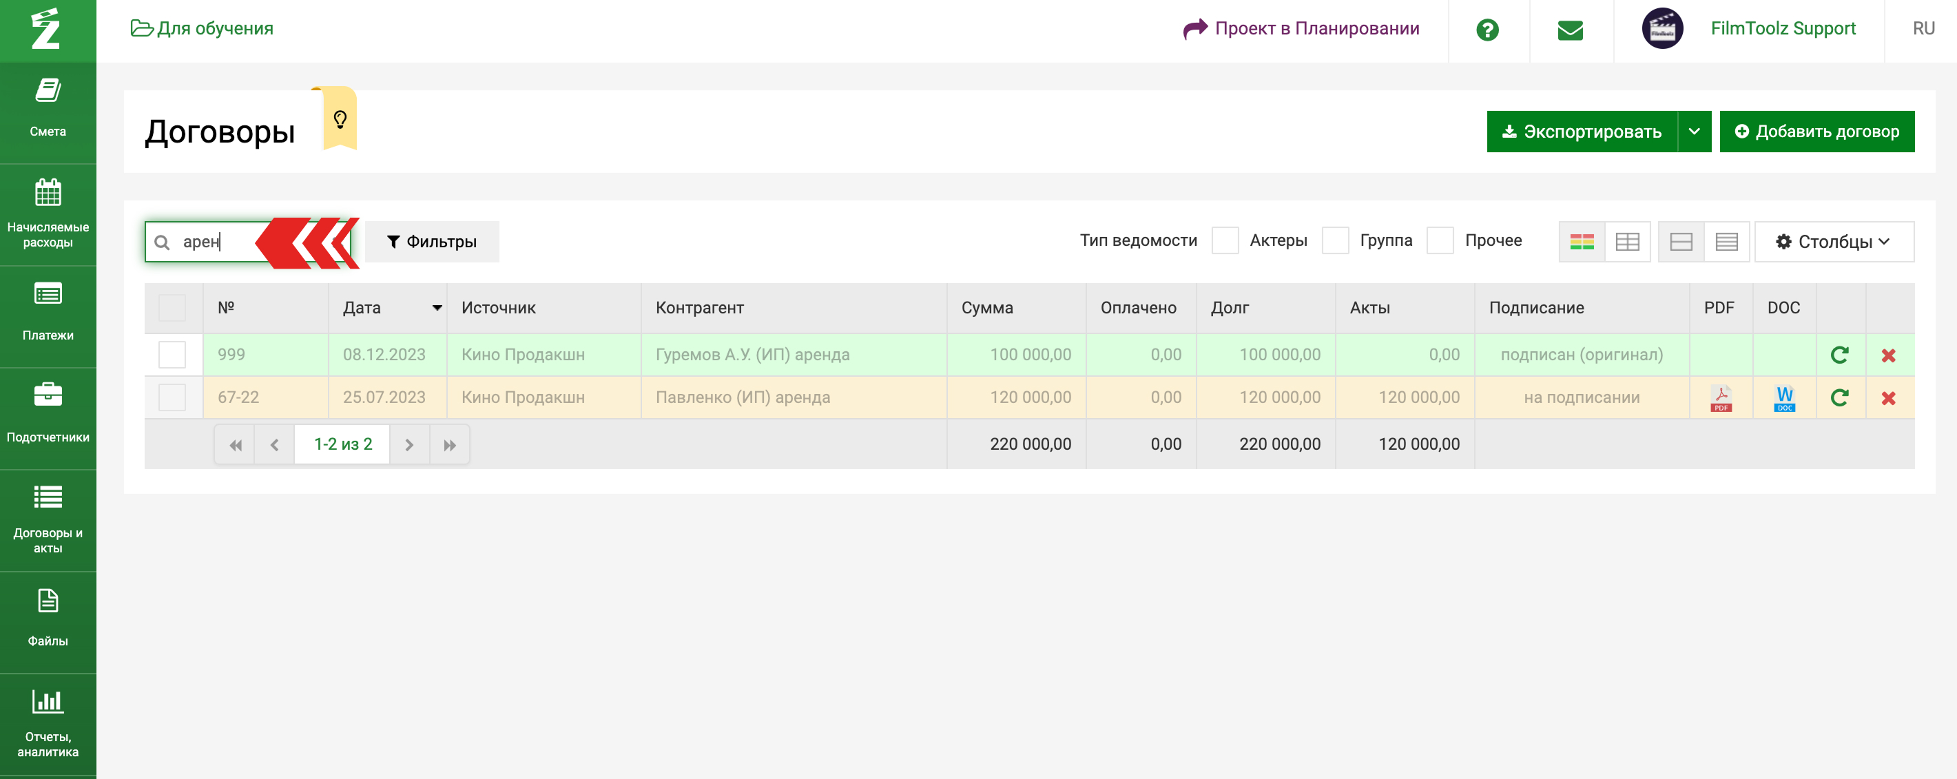Open the Фильтры button
The height and width of the screenshot is (779, 1957).
coord(431,242)
